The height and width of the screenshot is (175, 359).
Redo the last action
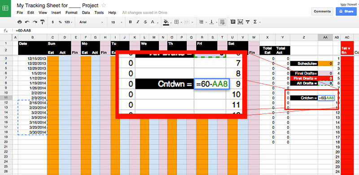(x=35, y=22)
